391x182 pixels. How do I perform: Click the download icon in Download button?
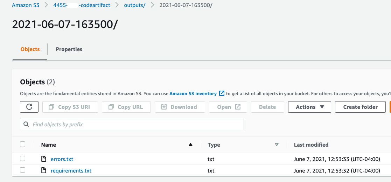(x=164, y=107)
